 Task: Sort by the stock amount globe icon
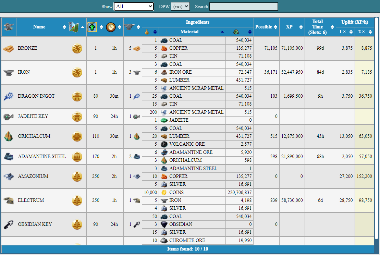(x=236, y=32)
